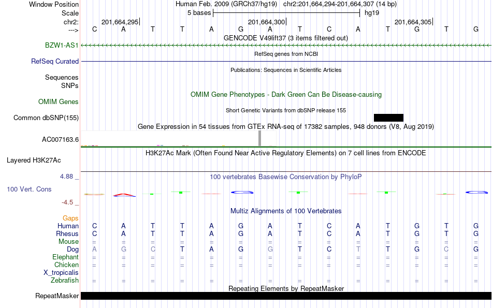492x308 pixels.
Task: Click the black dbSNP variant block
Action: [x=388, y=118]
